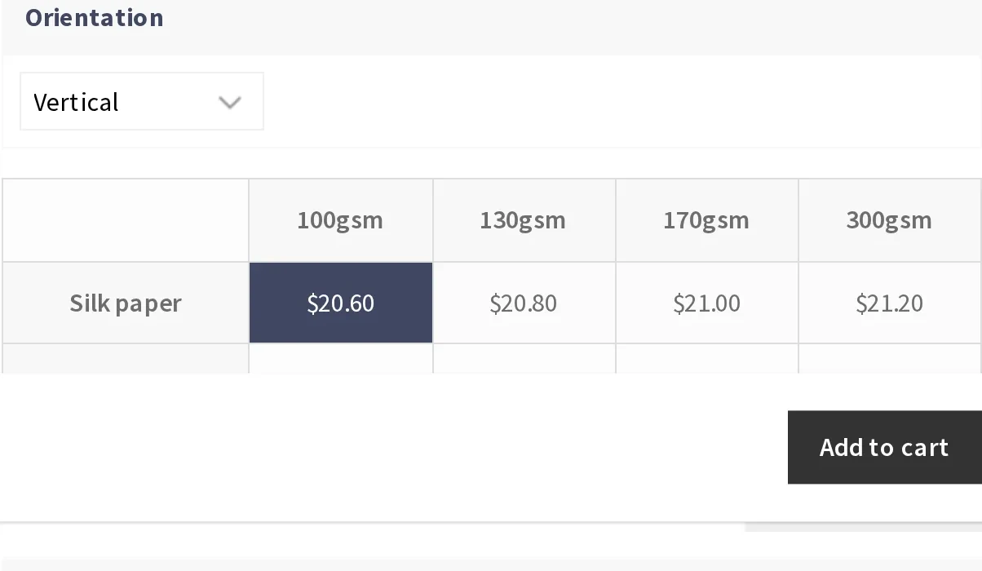Screen dimensions: 982x571
Task: Select the $20.60 Silk paper price
Action: (x=341, y=303)
